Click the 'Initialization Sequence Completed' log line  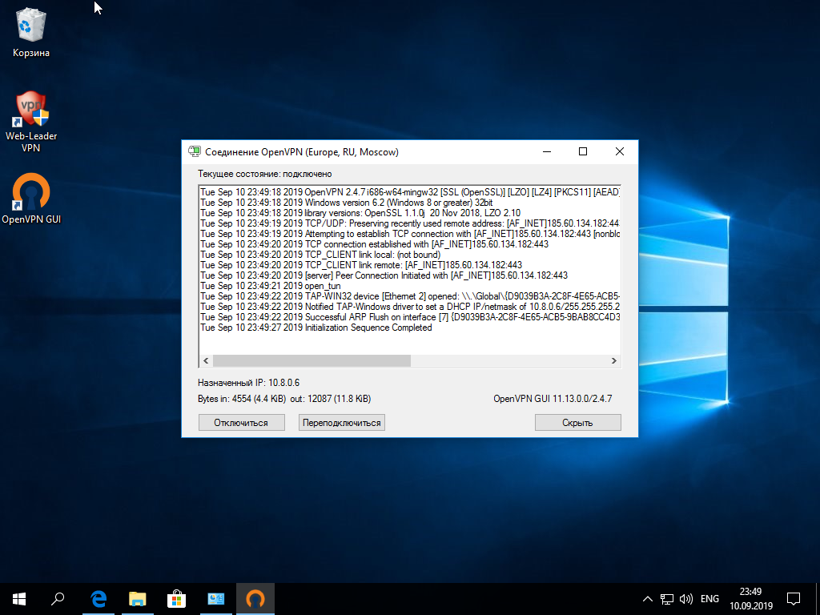(316, 328)
